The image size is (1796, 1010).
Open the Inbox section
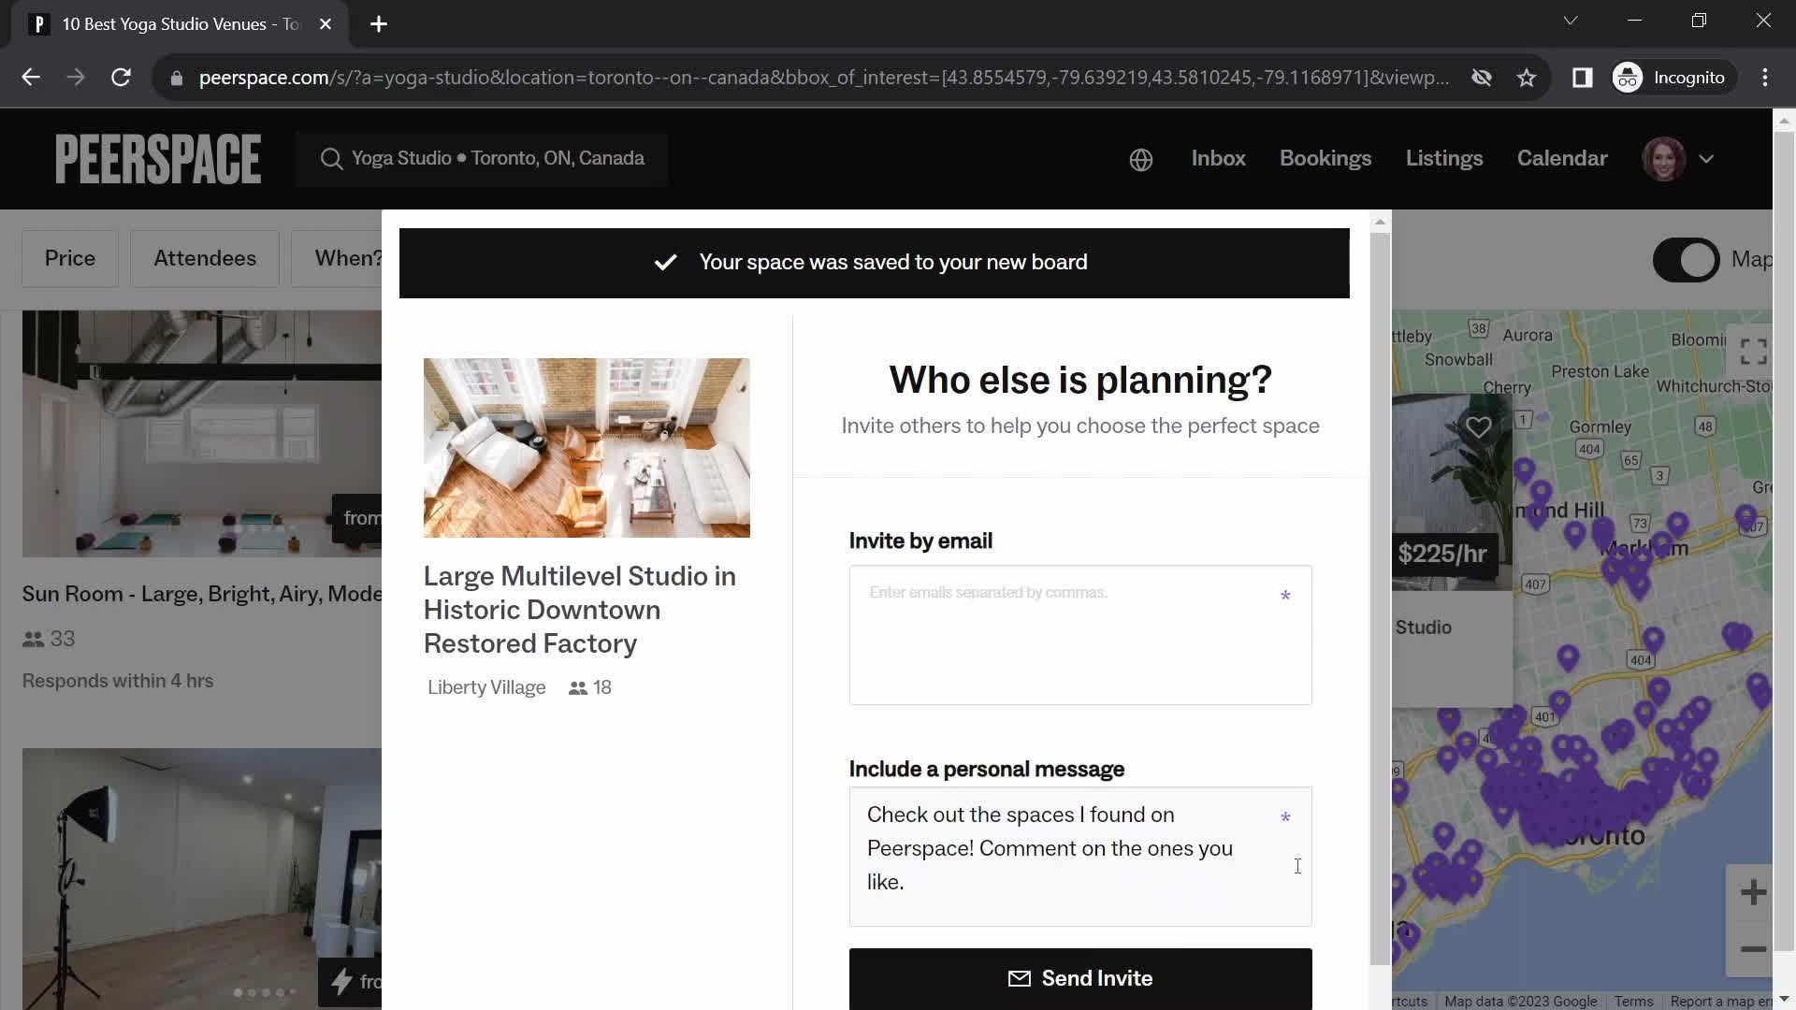tap(1218, 158)
